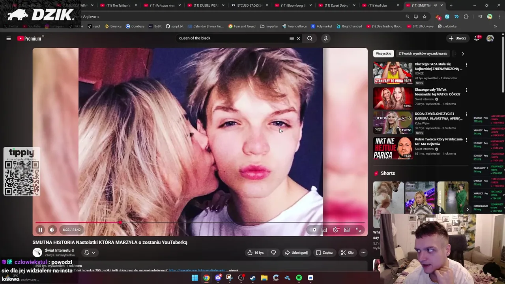Open the account avatar menu
Screen dimensions: 505x284
pyautogui.click(x=490, y=38)
